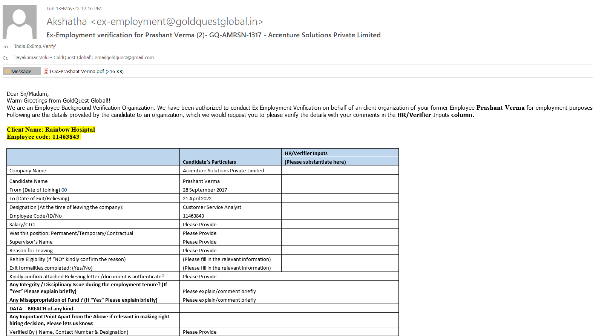Click the HR/Verifier input cell for Salary/CTC
The height and width of the screenshot is (336, 593).
click(339, 224)
